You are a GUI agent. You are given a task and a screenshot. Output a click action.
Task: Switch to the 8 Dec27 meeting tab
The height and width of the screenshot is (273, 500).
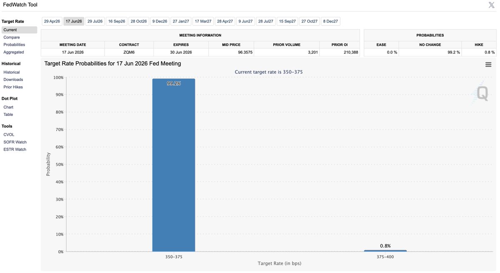pyautogui.click(x=330, y=21)
